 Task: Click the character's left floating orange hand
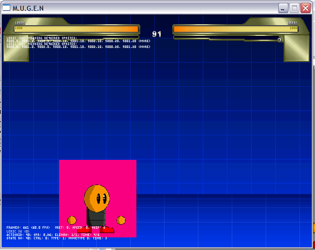(x=72, y=220)
